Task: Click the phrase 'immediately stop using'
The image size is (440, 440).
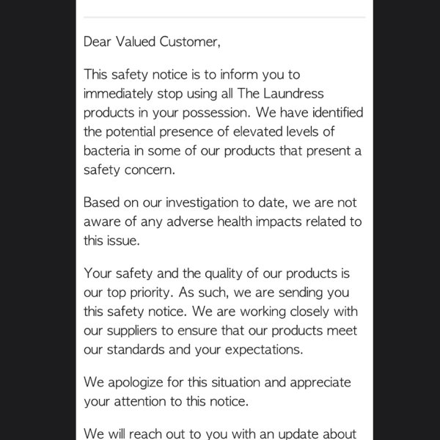Action: coord(150,94)
